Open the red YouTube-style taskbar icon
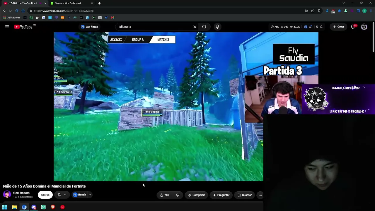Viewport: 375px width, 211px height. [62, 207]
